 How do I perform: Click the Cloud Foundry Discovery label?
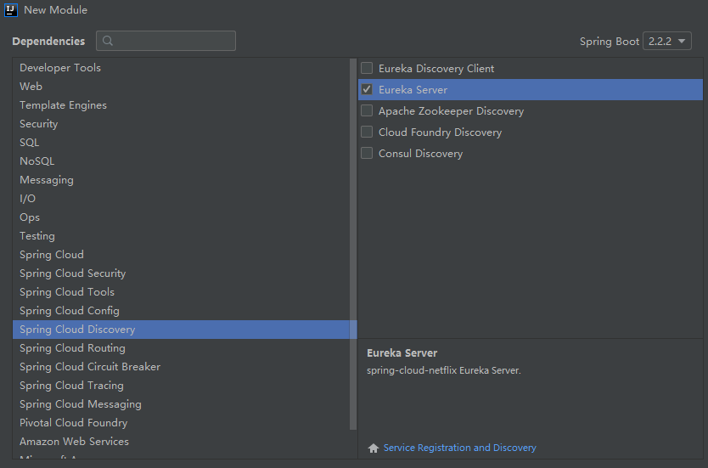(x=441, y=133)
